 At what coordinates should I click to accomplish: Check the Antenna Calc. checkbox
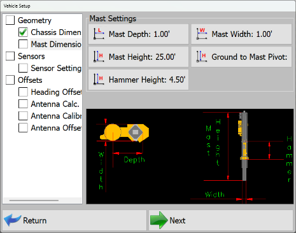tap(23, 104)
